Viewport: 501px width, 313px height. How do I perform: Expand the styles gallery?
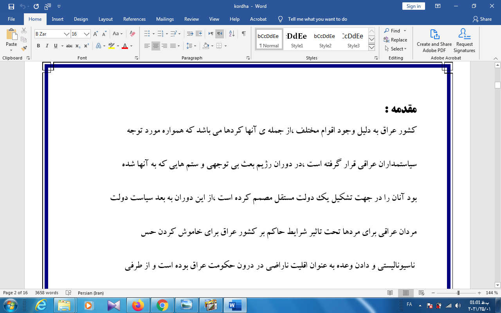tap(372, 47)
